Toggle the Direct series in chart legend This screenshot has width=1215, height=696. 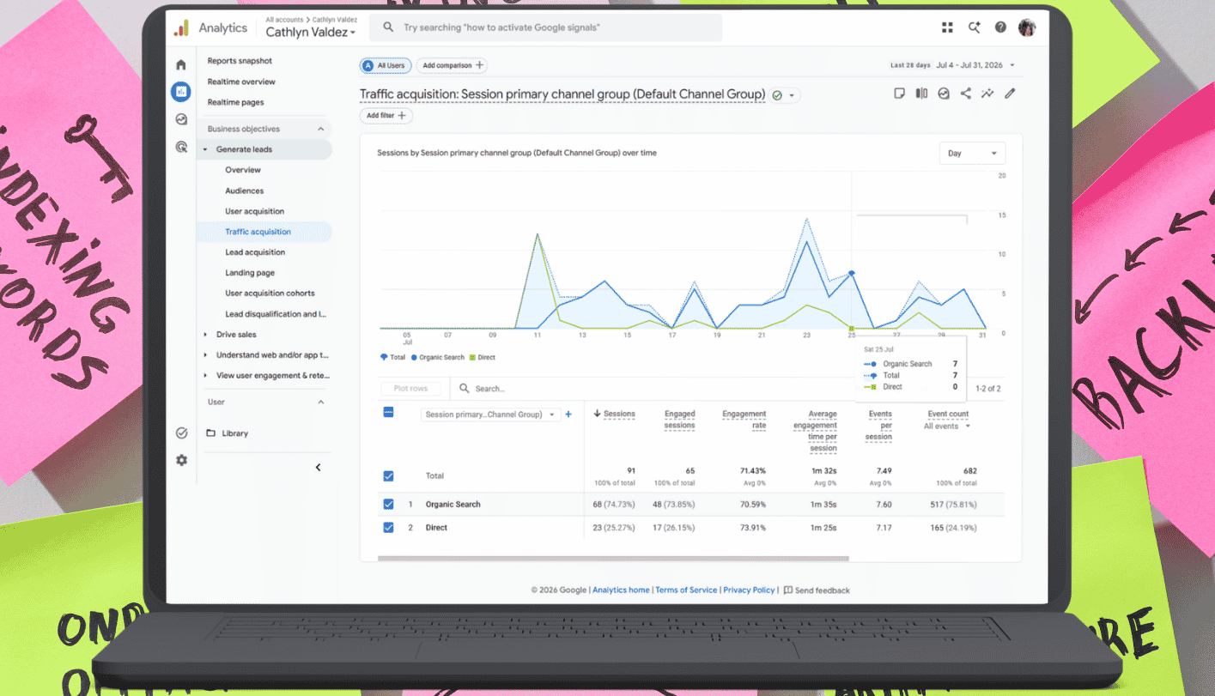click(x=483, y=357)
